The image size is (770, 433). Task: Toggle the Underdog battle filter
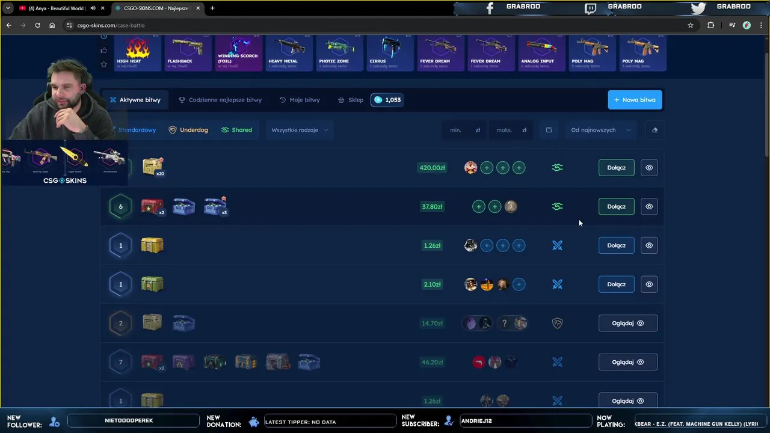[188, 130]
